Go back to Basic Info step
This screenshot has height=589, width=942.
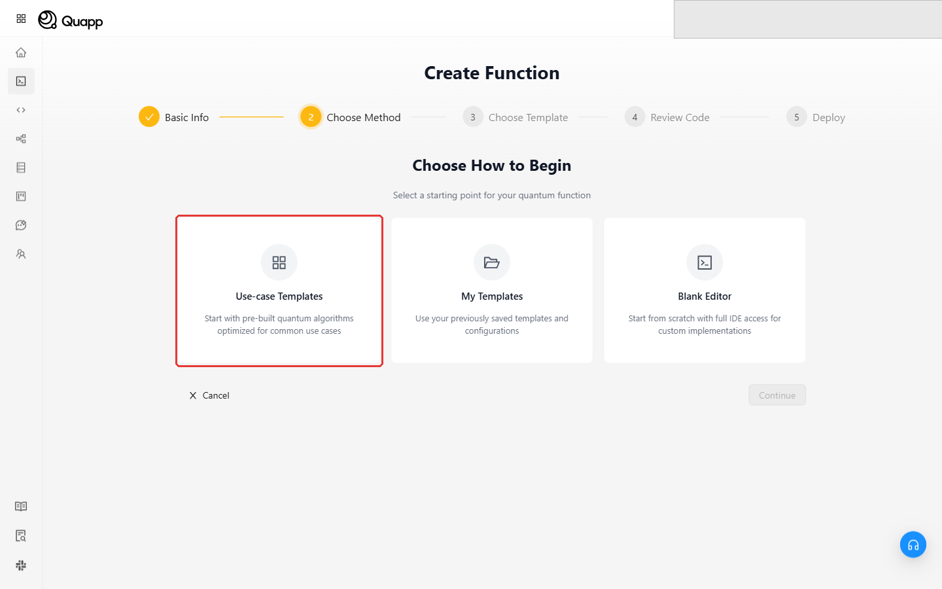coord(174,117)
